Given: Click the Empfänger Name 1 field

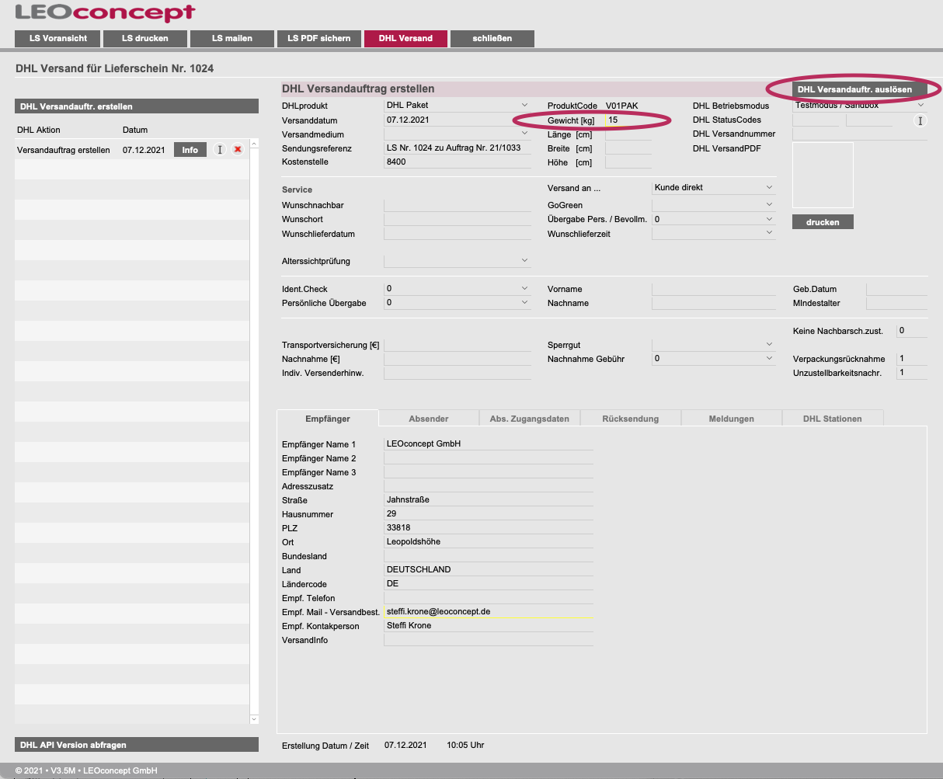Looking at the screenshot, I should click(x=489, y=443).
